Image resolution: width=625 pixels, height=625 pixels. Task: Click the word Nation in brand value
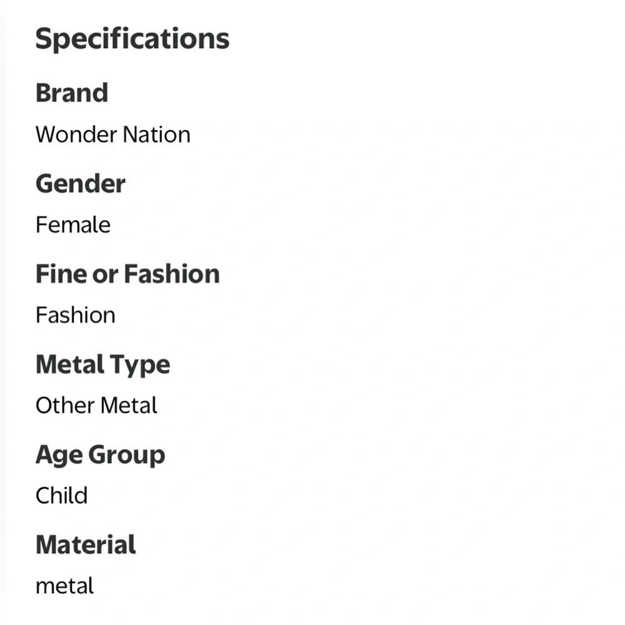(157, 134)
